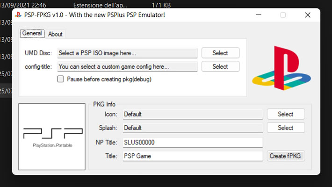
Task: Click the PKG Info group label
Action: (104, 104)
